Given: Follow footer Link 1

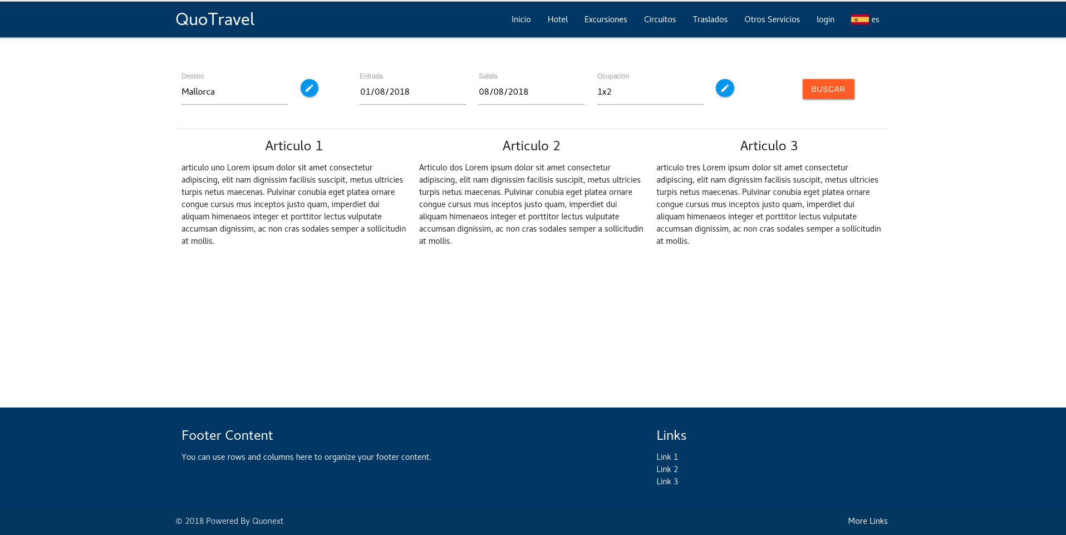Looking at the screenshot, I should click(x=667, y=457).
